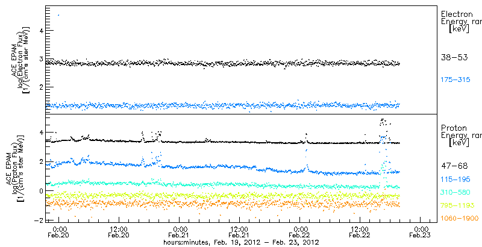
Task: Click the isolated blue outlier point in electron panel
Action: [58, 14]
